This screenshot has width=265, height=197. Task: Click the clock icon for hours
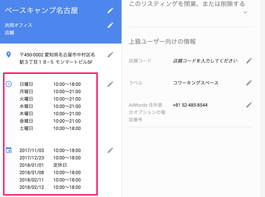click(x=9, y=84)
